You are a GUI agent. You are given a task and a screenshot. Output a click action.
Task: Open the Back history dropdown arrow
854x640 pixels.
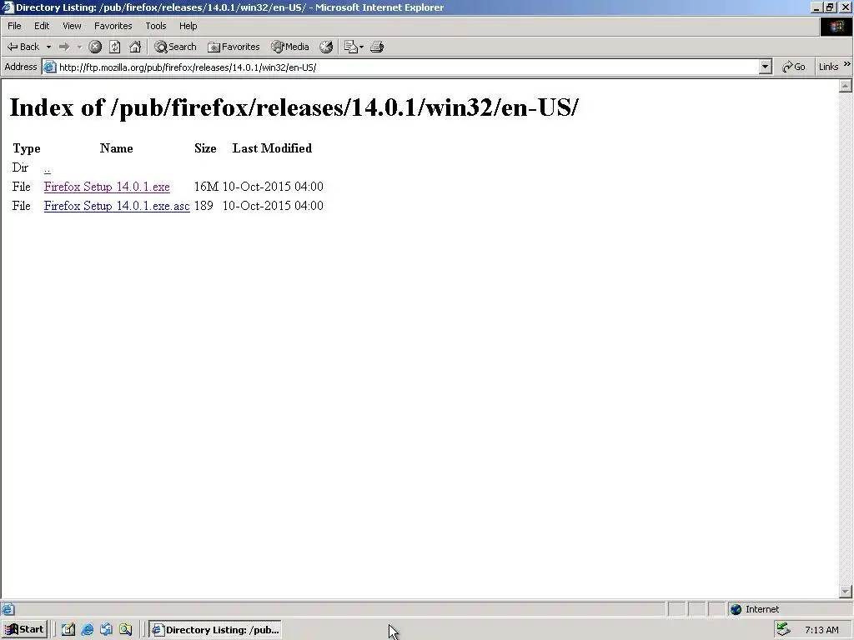[48, 47]
